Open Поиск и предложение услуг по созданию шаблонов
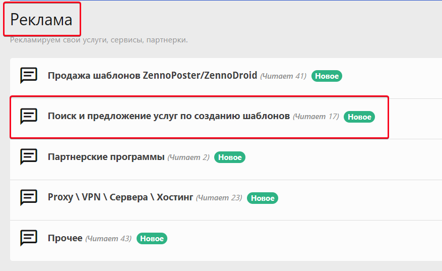The height and width of the screenshot is (271, 442). 168,116
